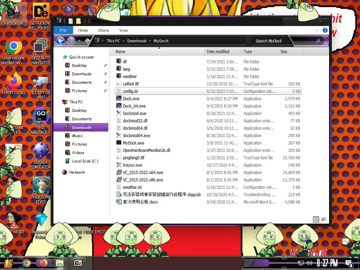Open the volume control tray icon
This screenshot has width=360, height=270.
[x=309, y=263]
